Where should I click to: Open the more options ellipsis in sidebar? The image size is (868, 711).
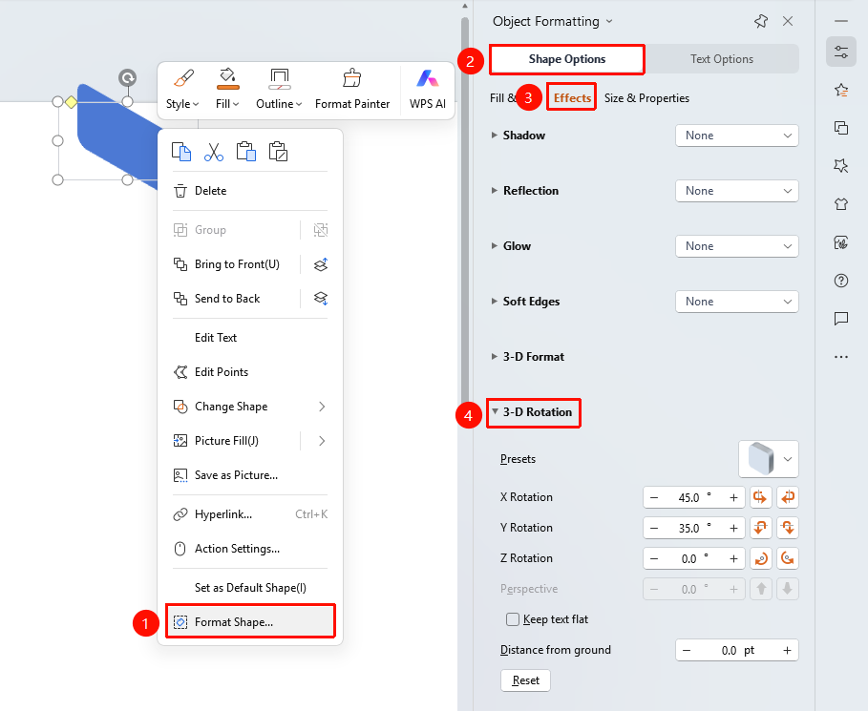point(841,357)
